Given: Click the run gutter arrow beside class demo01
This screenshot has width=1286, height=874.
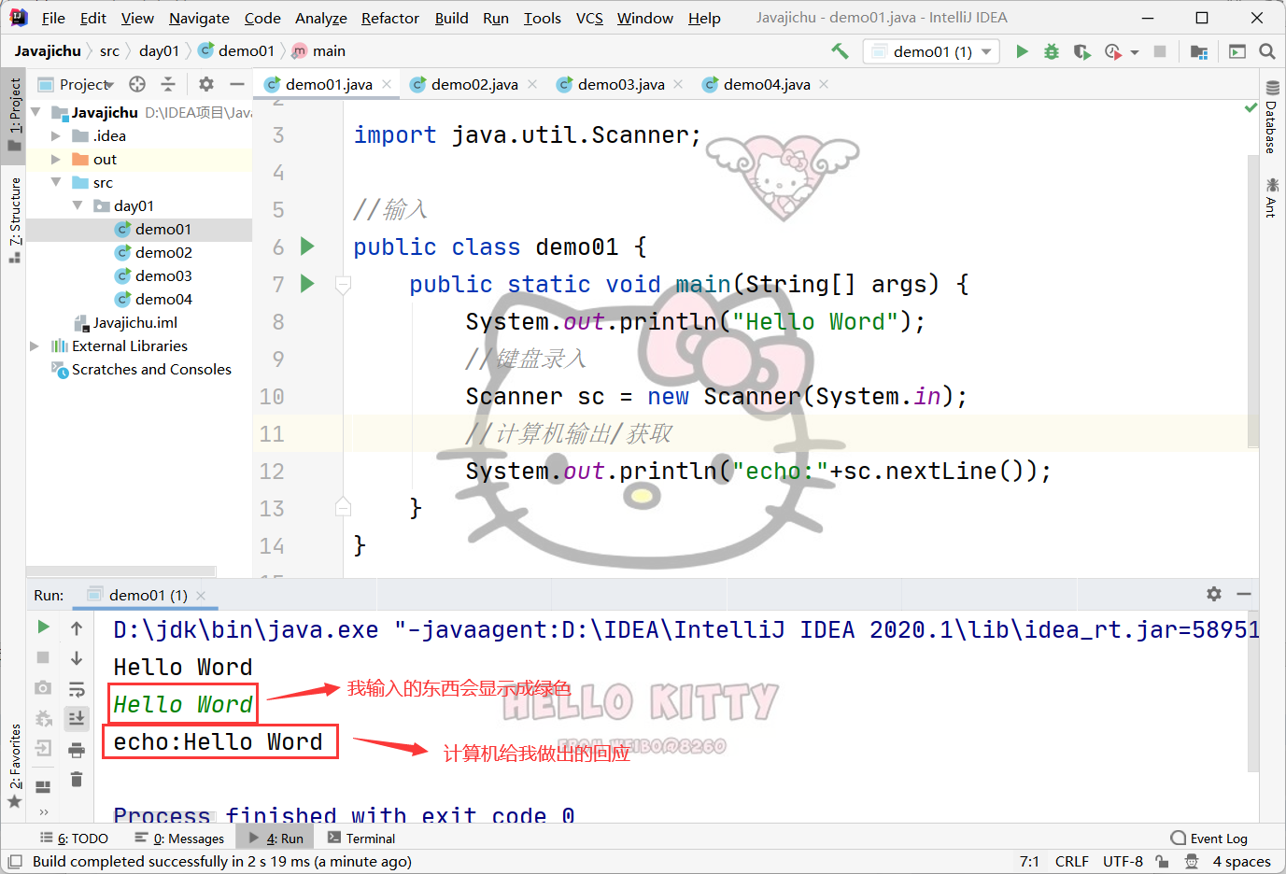Looking at the screenshot, I should [307, 247].
